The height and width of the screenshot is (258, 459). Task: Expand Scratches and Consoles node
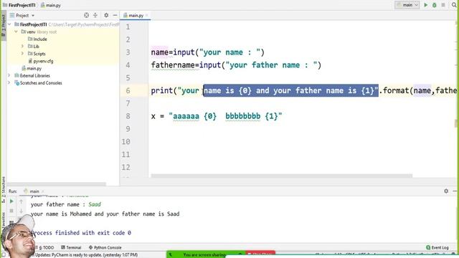9,83
